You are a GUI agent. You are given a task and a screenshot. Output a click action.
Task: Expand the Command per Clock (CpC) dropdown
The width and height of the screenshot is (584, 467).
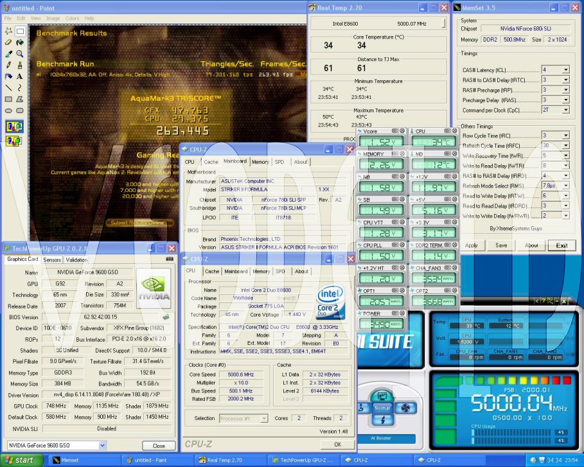566,110
